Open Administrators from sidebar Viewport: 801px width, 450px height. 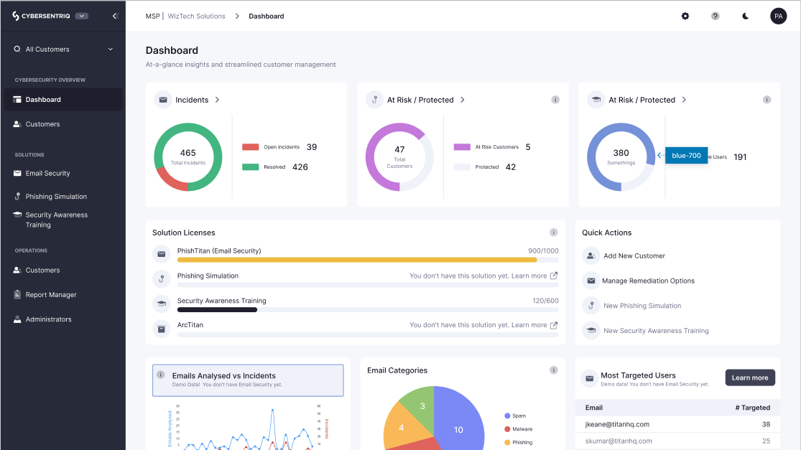(x=48, y=319)
